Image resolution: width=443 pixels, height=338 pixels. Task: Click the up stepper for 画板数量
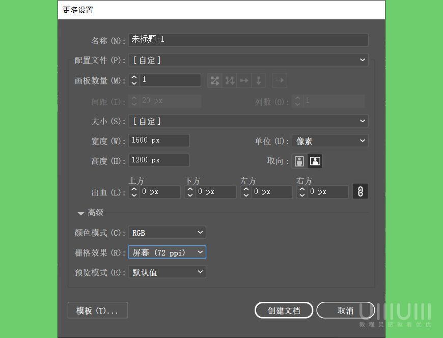[133, 77]
